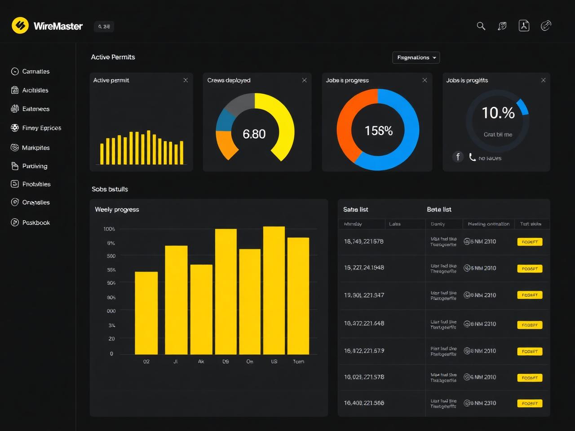Click the tag icon in header
575x431 pixels.
pyautogui.click(x=546, y=26)
